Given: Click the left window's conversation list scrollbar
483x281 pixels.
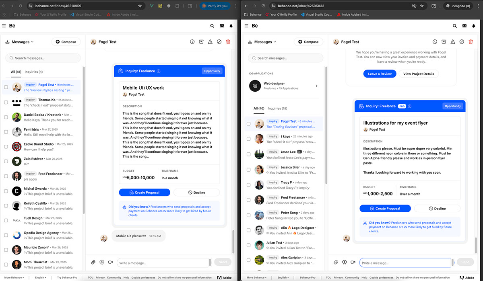Looking at the screenshot, I should pyautogui.click(x=83, y=121).
